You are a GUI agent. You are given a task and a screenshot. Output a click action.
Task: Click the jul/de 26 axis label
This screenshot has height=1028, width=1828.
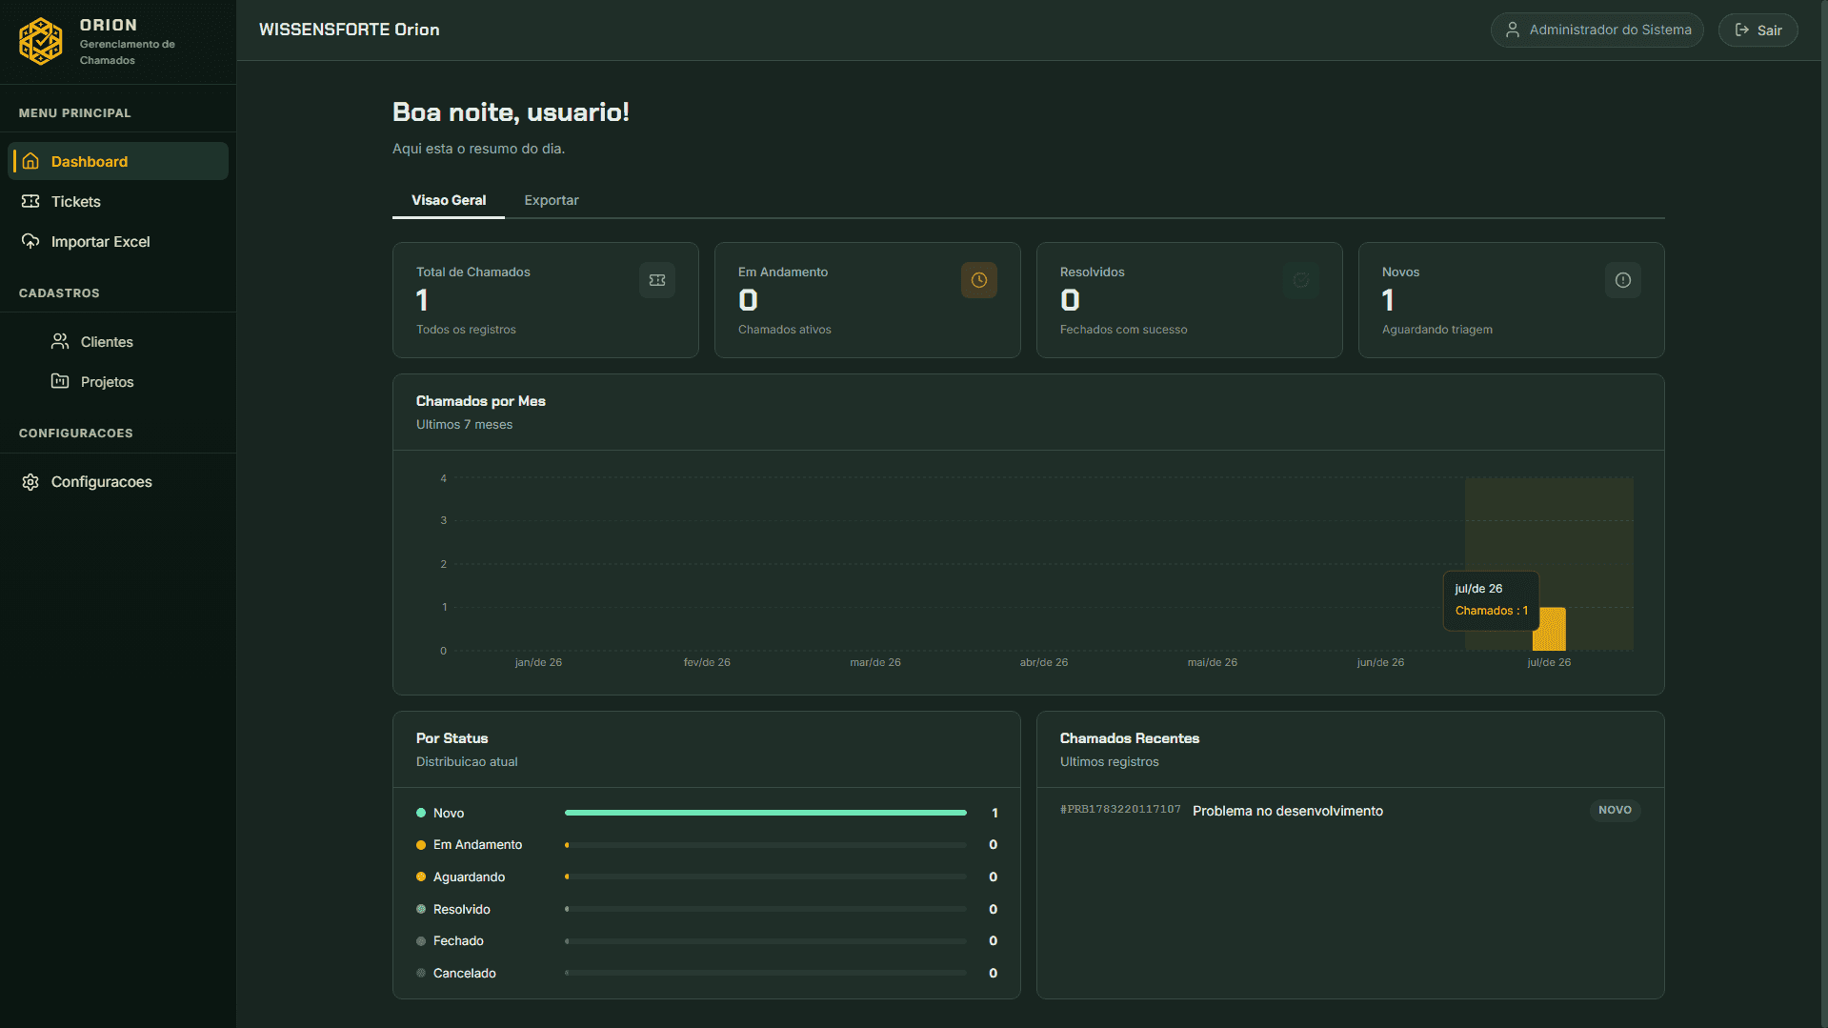tap(1549, 662)
